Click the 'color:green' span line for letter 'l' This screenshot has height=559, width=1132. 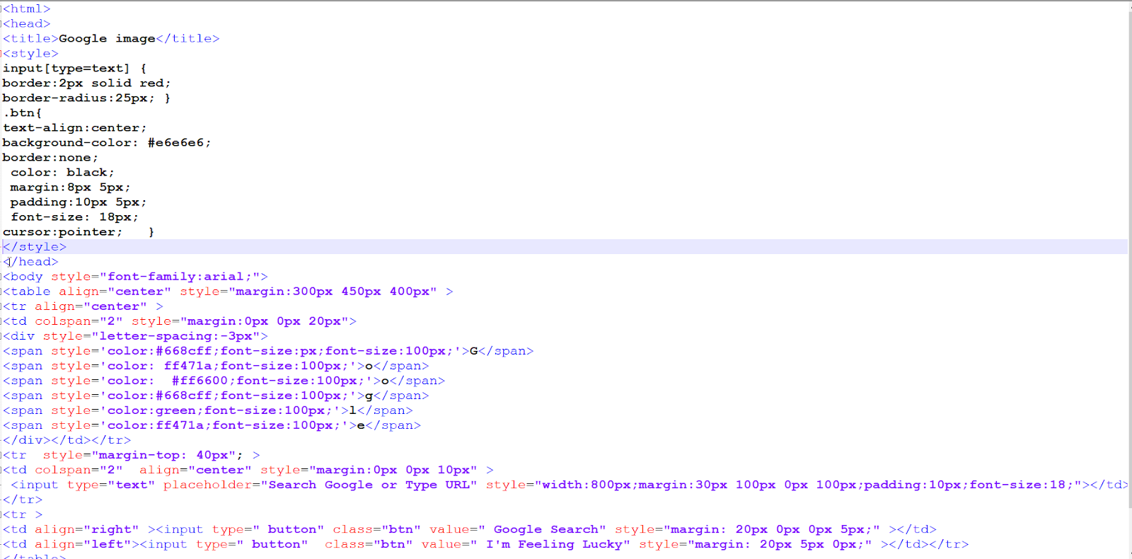(208, 410)
